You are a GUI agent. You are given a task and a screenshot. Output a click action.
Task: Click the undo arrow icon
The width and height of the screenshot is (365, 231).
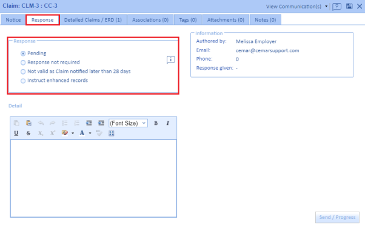(x=41, y=123)
